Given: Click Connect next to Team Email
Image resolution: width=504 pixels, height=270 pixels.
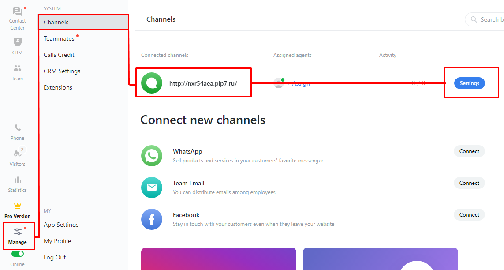Looking at the screenshot, I should 469,183.
